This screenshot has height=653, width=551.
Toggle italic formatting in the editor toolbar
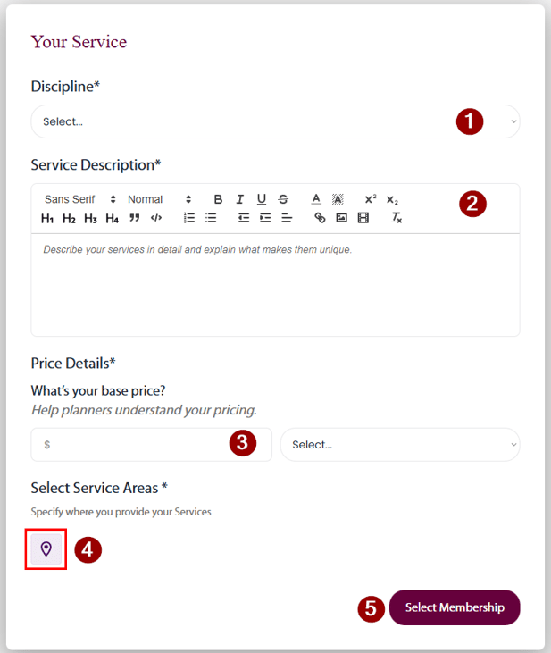[240, 199]
